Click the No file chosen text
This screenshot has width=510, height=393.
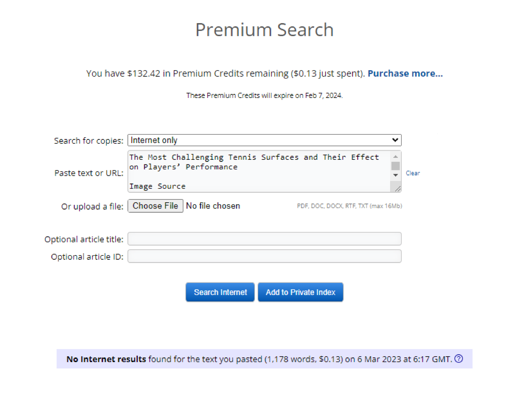pos(213,206)
